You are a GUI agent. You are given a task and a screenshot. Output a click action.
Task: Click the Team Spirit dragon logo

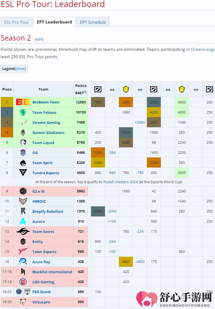pyautogui.click(x=23, y=163)
